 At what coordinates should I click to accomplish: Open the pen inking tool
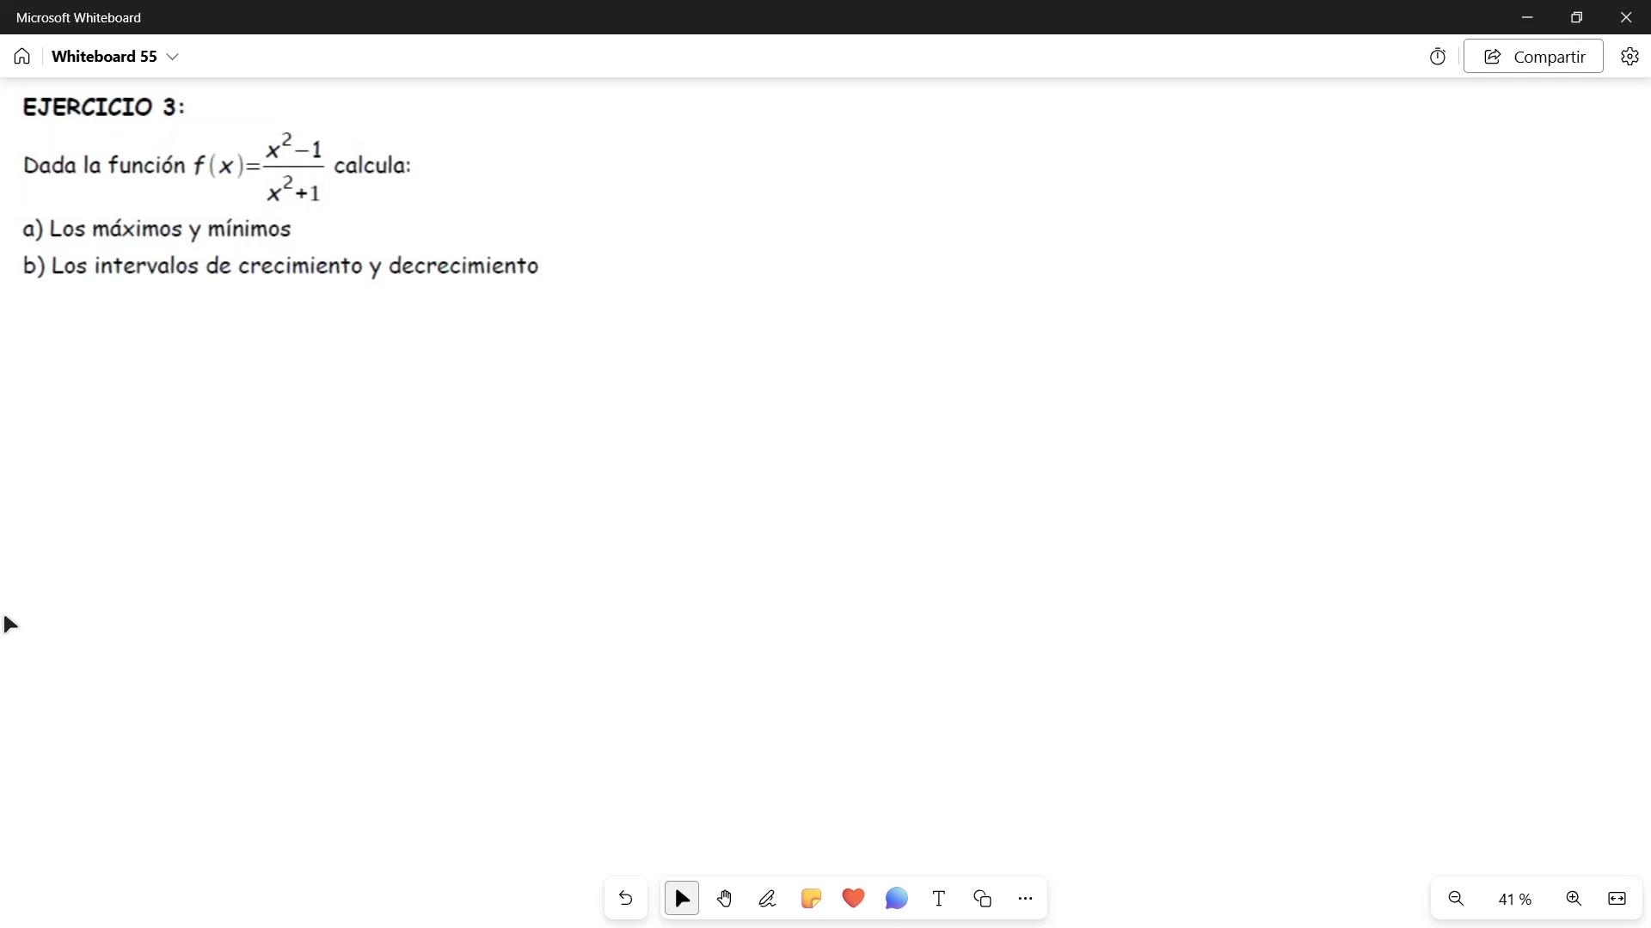tap(767, 899)
